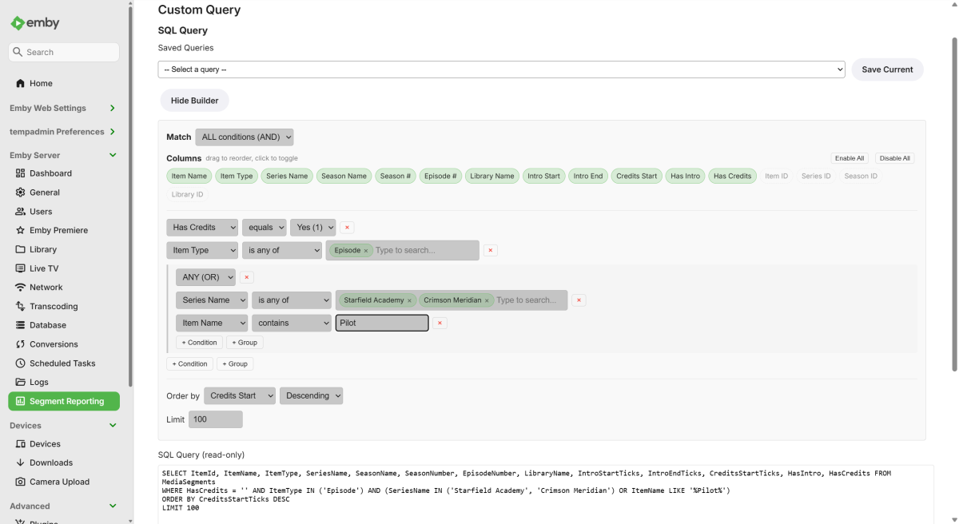959x524 pixels.
Task: Click Enable All columns
Action: point(849,157)
